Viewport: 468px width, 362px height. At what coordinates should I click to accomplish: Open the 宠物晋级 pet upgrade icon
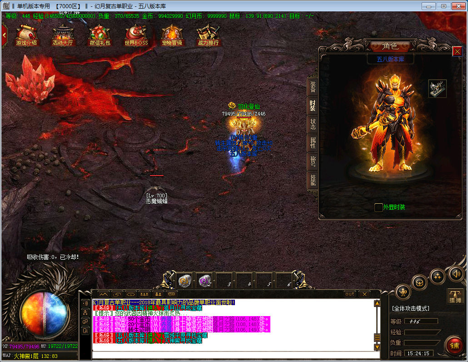tap(172, 35)
